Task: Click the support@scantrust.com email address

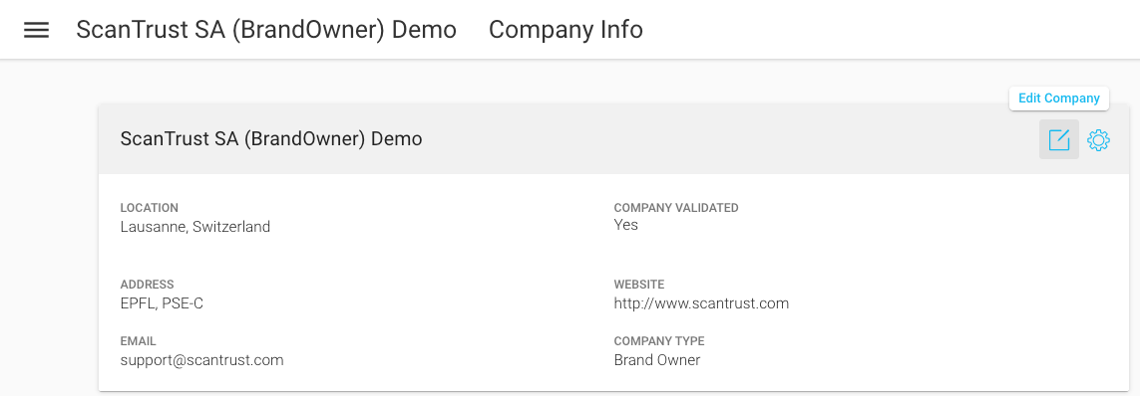Action: (x=201, y=360)
